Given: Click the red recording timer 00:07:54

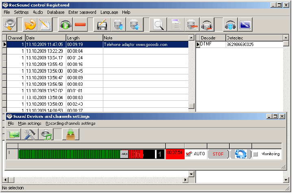Looking at the screenshot, I should [x=175, y=154].
